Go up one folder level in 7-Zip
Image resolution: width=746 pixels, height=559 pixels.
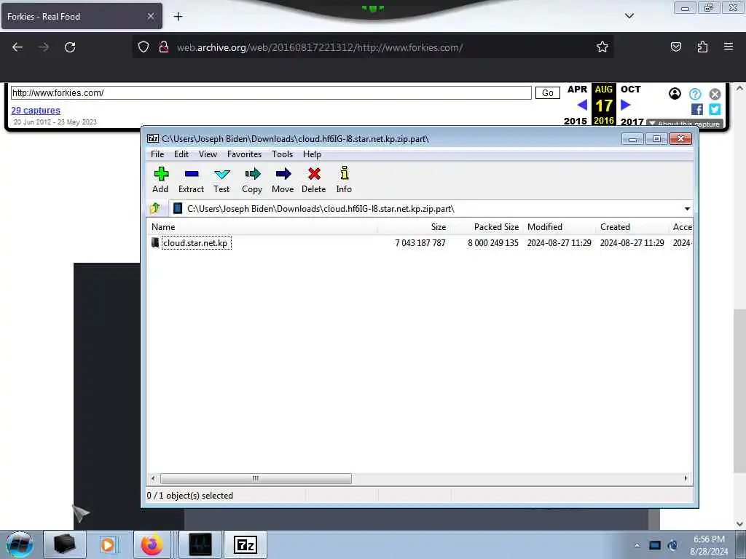(x=155, y=208)
